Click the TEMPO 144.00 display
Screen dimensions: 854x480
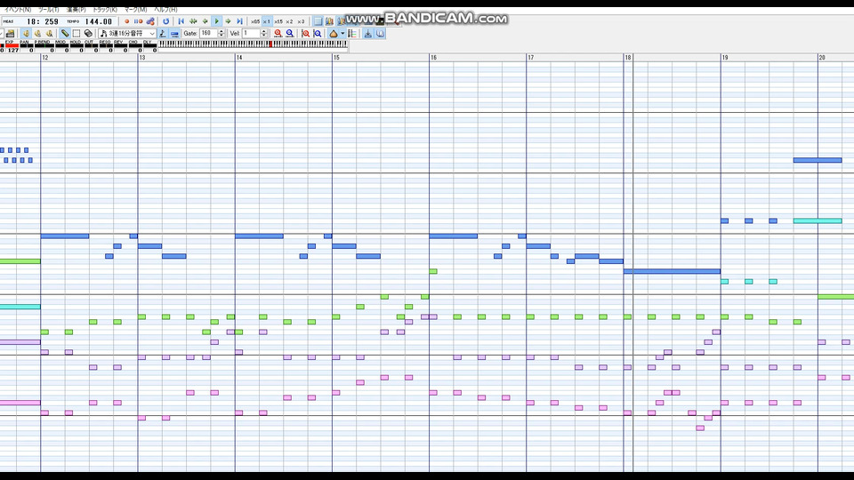click(x=89, y=21)
